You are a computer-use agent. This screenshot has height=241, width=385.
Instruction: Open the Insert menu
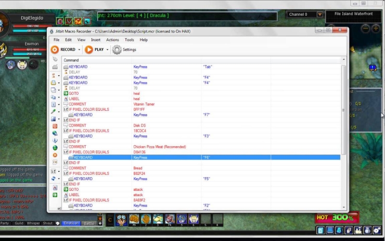[x=96, y=40]
